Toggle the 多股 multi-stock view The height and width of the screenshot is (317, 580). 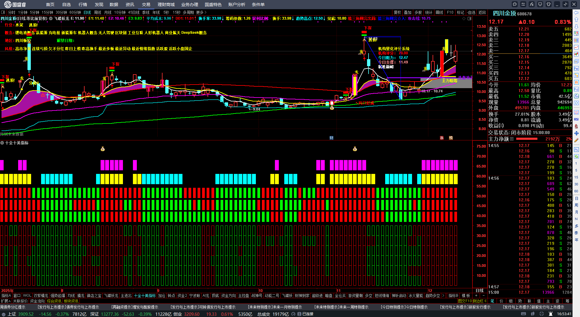pyautogui.click(x=418, y=12)
